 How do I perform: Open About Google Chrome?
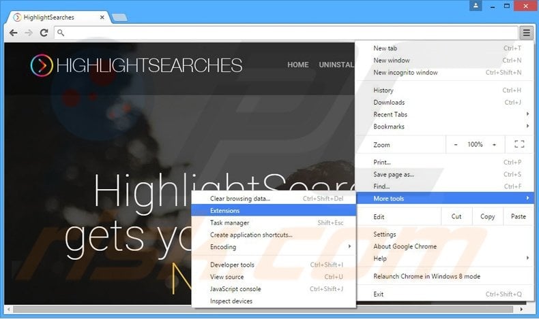[x=445, y=246]
